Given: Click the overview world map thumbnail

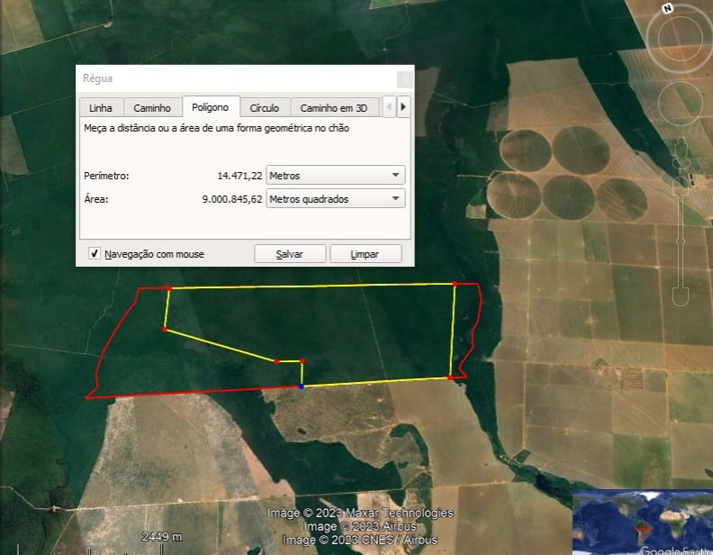Looking at the screenshot, I should click(x=642, y=523).
